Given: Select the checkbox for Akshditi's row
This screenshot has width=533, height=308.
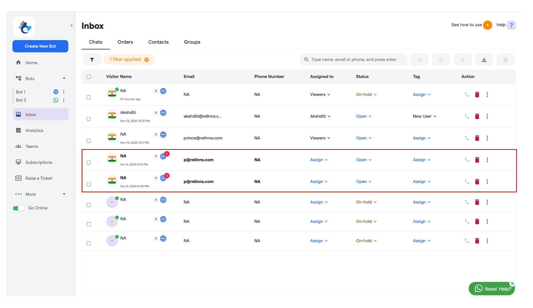Looking at the screenshot, I should (x=89, y=119).
